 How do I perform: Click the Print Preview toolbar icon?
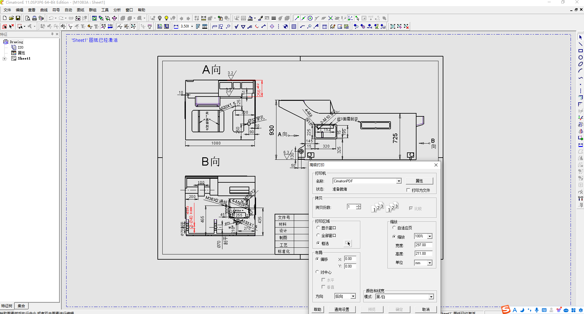coord(28,18)
